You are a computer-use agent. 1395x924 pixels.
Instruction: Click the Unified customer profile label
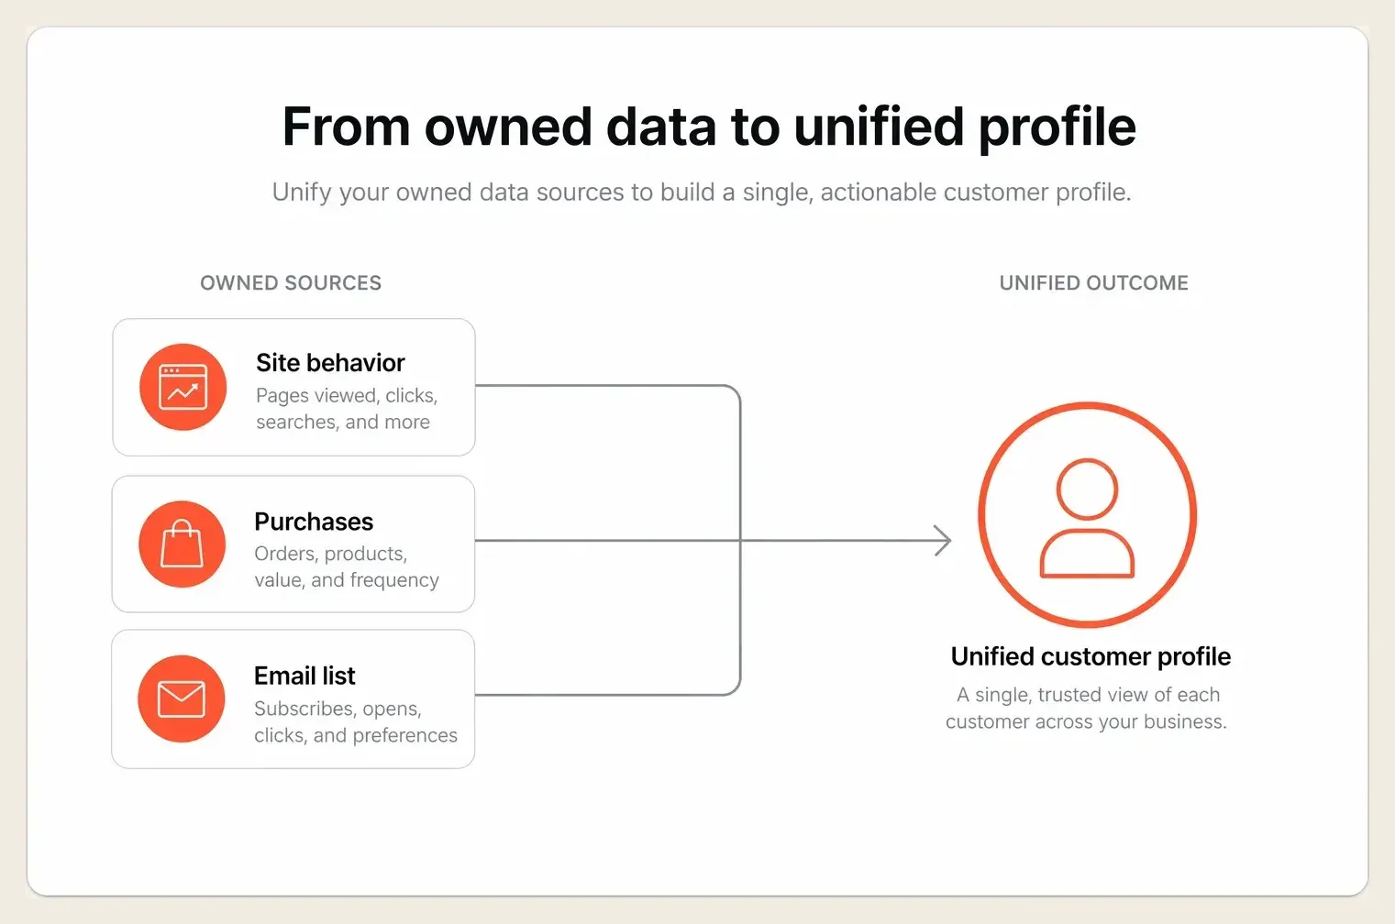[x=1091, y=656]
